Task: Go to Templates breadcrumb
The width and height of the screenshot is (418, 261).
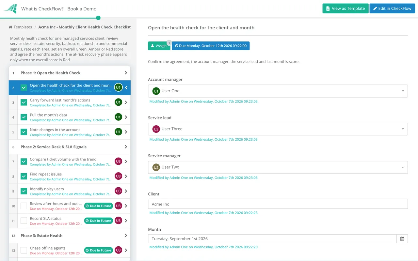Action: pyautogui.click(x=23, y=27)
